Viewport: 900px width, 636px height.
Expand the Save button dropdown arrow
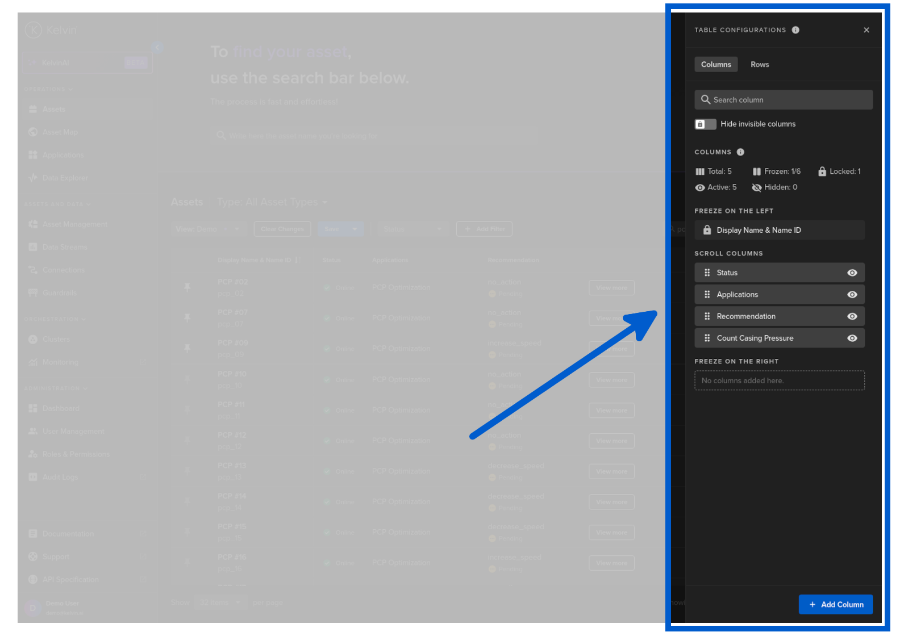[x=355, y=229]
